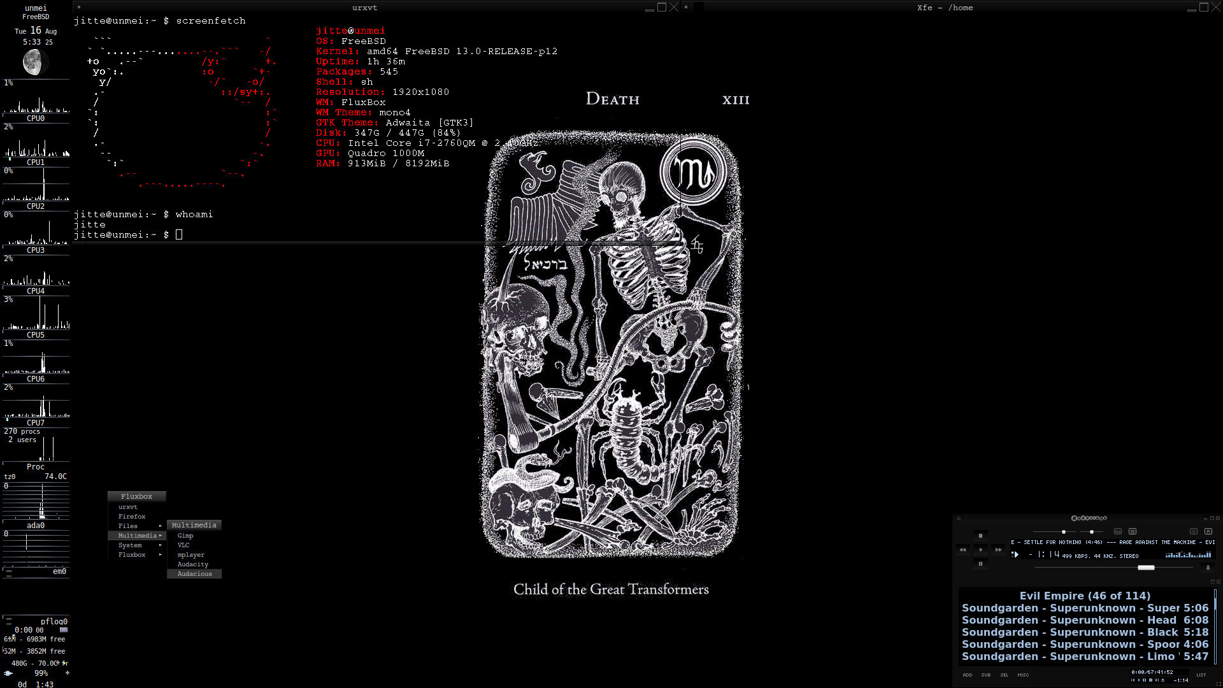Click the pflog0 timer button icon

coord(64,630)
